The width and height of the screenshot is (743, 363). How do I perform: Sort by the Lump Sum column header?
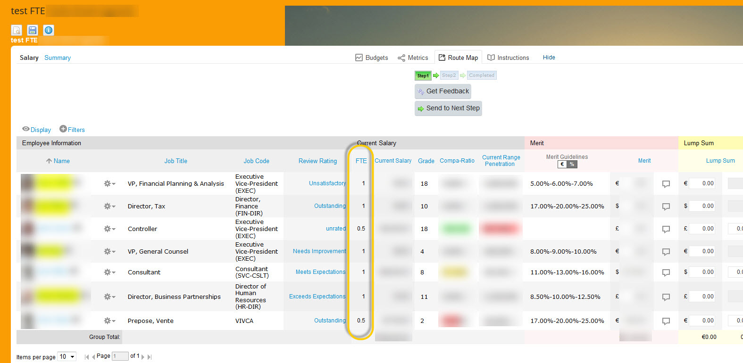(x=720, y=161)
